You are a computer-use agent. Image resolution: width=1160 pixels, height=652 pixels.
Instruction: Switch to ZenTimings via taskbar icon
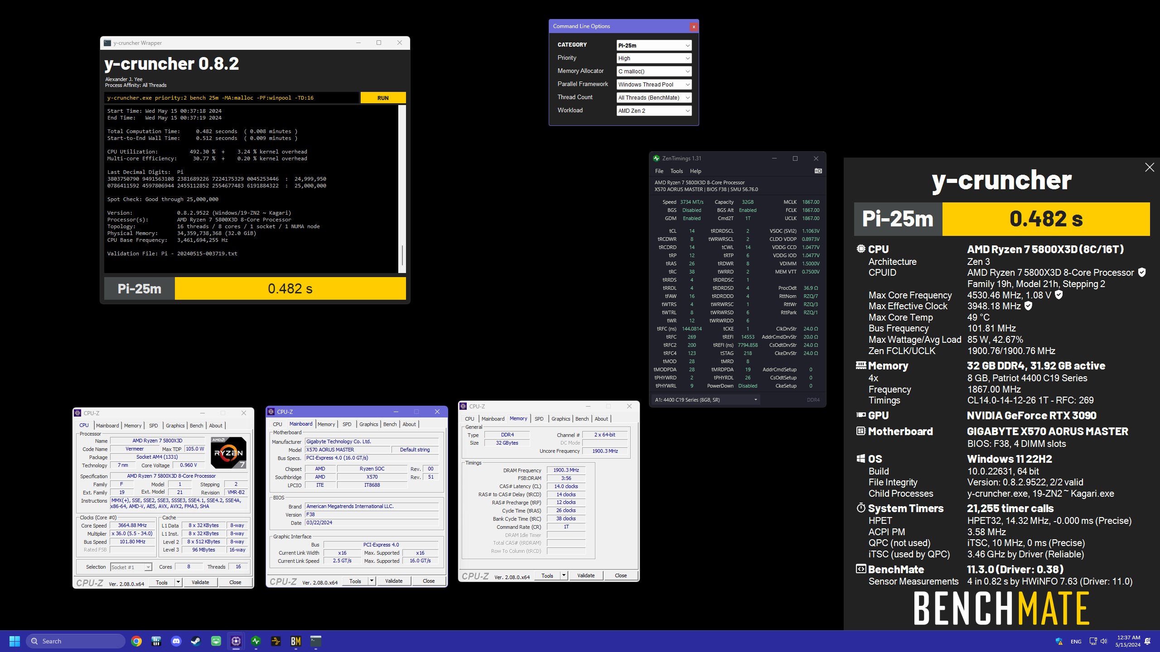[x=256, y=641]
